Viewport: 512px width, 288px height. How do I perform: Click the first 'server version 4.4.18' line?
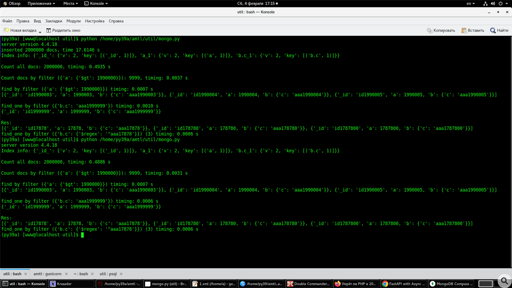[29, 44]
